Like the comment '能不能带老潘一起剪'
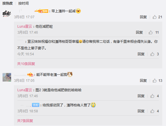The image size is (166, 126). [x=155, y=80]
